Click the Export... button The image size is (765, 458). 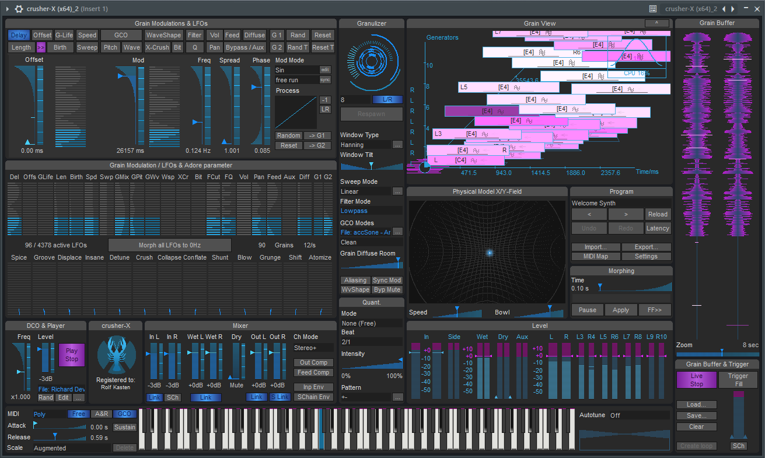click(x=646, y=247)
